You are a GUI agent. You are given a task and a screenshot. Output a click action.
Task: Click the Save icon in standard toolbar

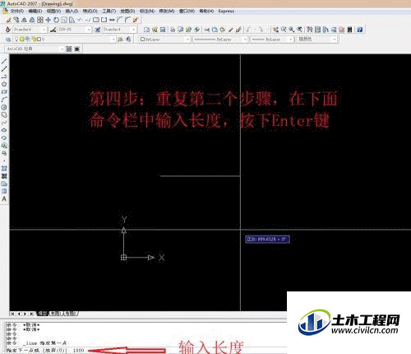pyautogui.click(x=163, y=30)
